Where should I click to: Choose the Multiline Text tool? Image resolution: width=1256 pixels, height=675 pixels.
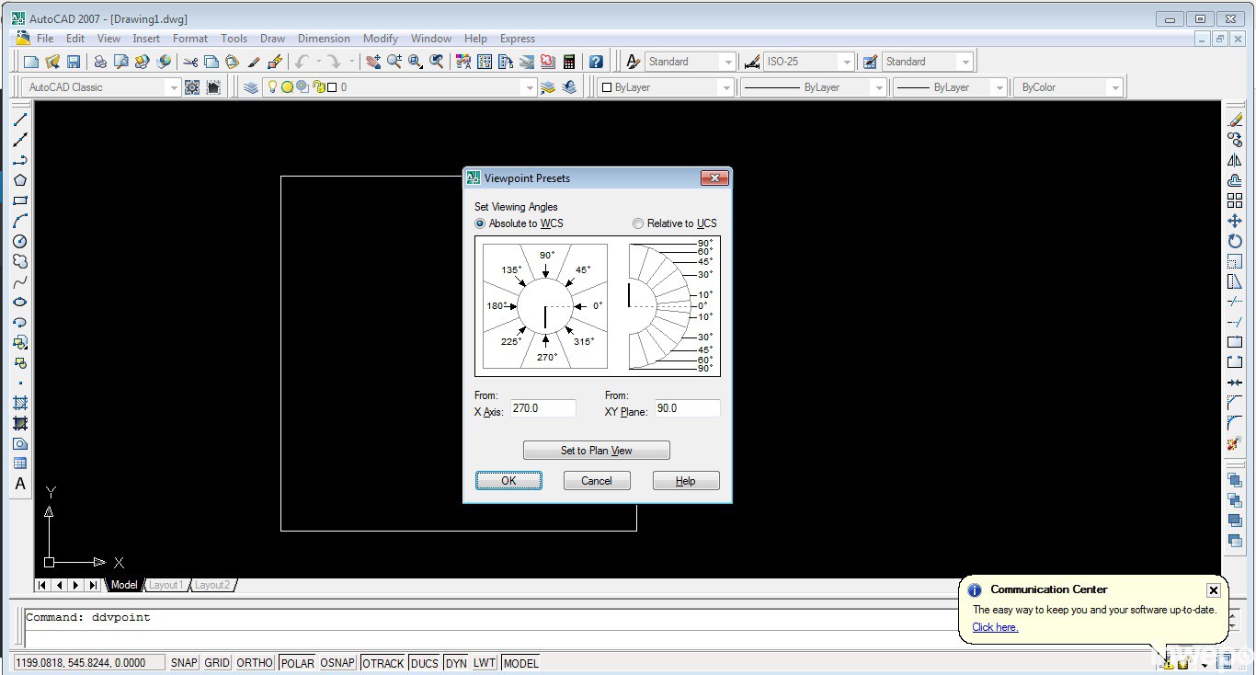(x=20, y=484)
